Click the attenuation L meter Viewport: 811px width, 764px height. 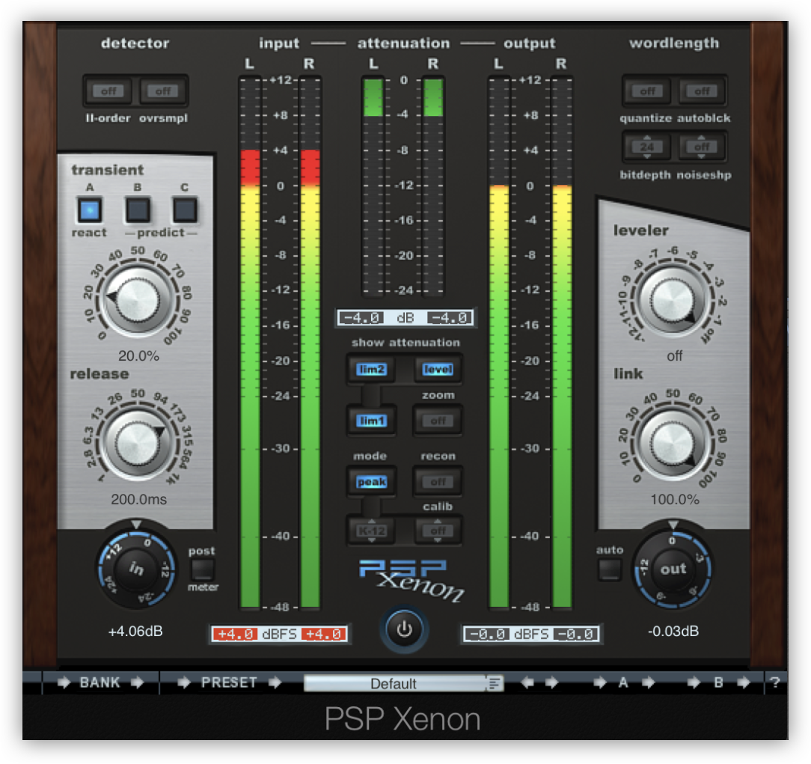[x=373, y=187]
